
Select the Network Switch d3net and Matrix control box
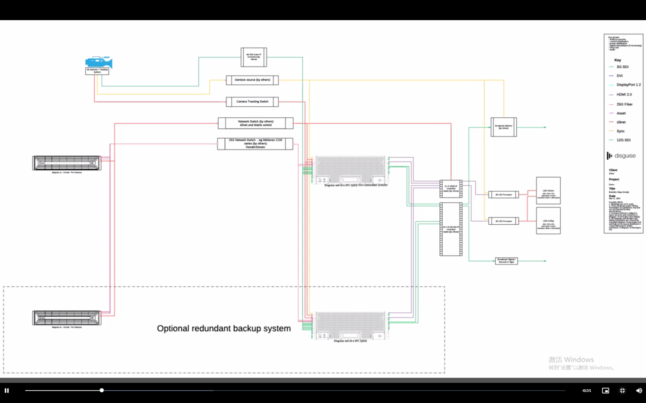click(x=255, y=123)
